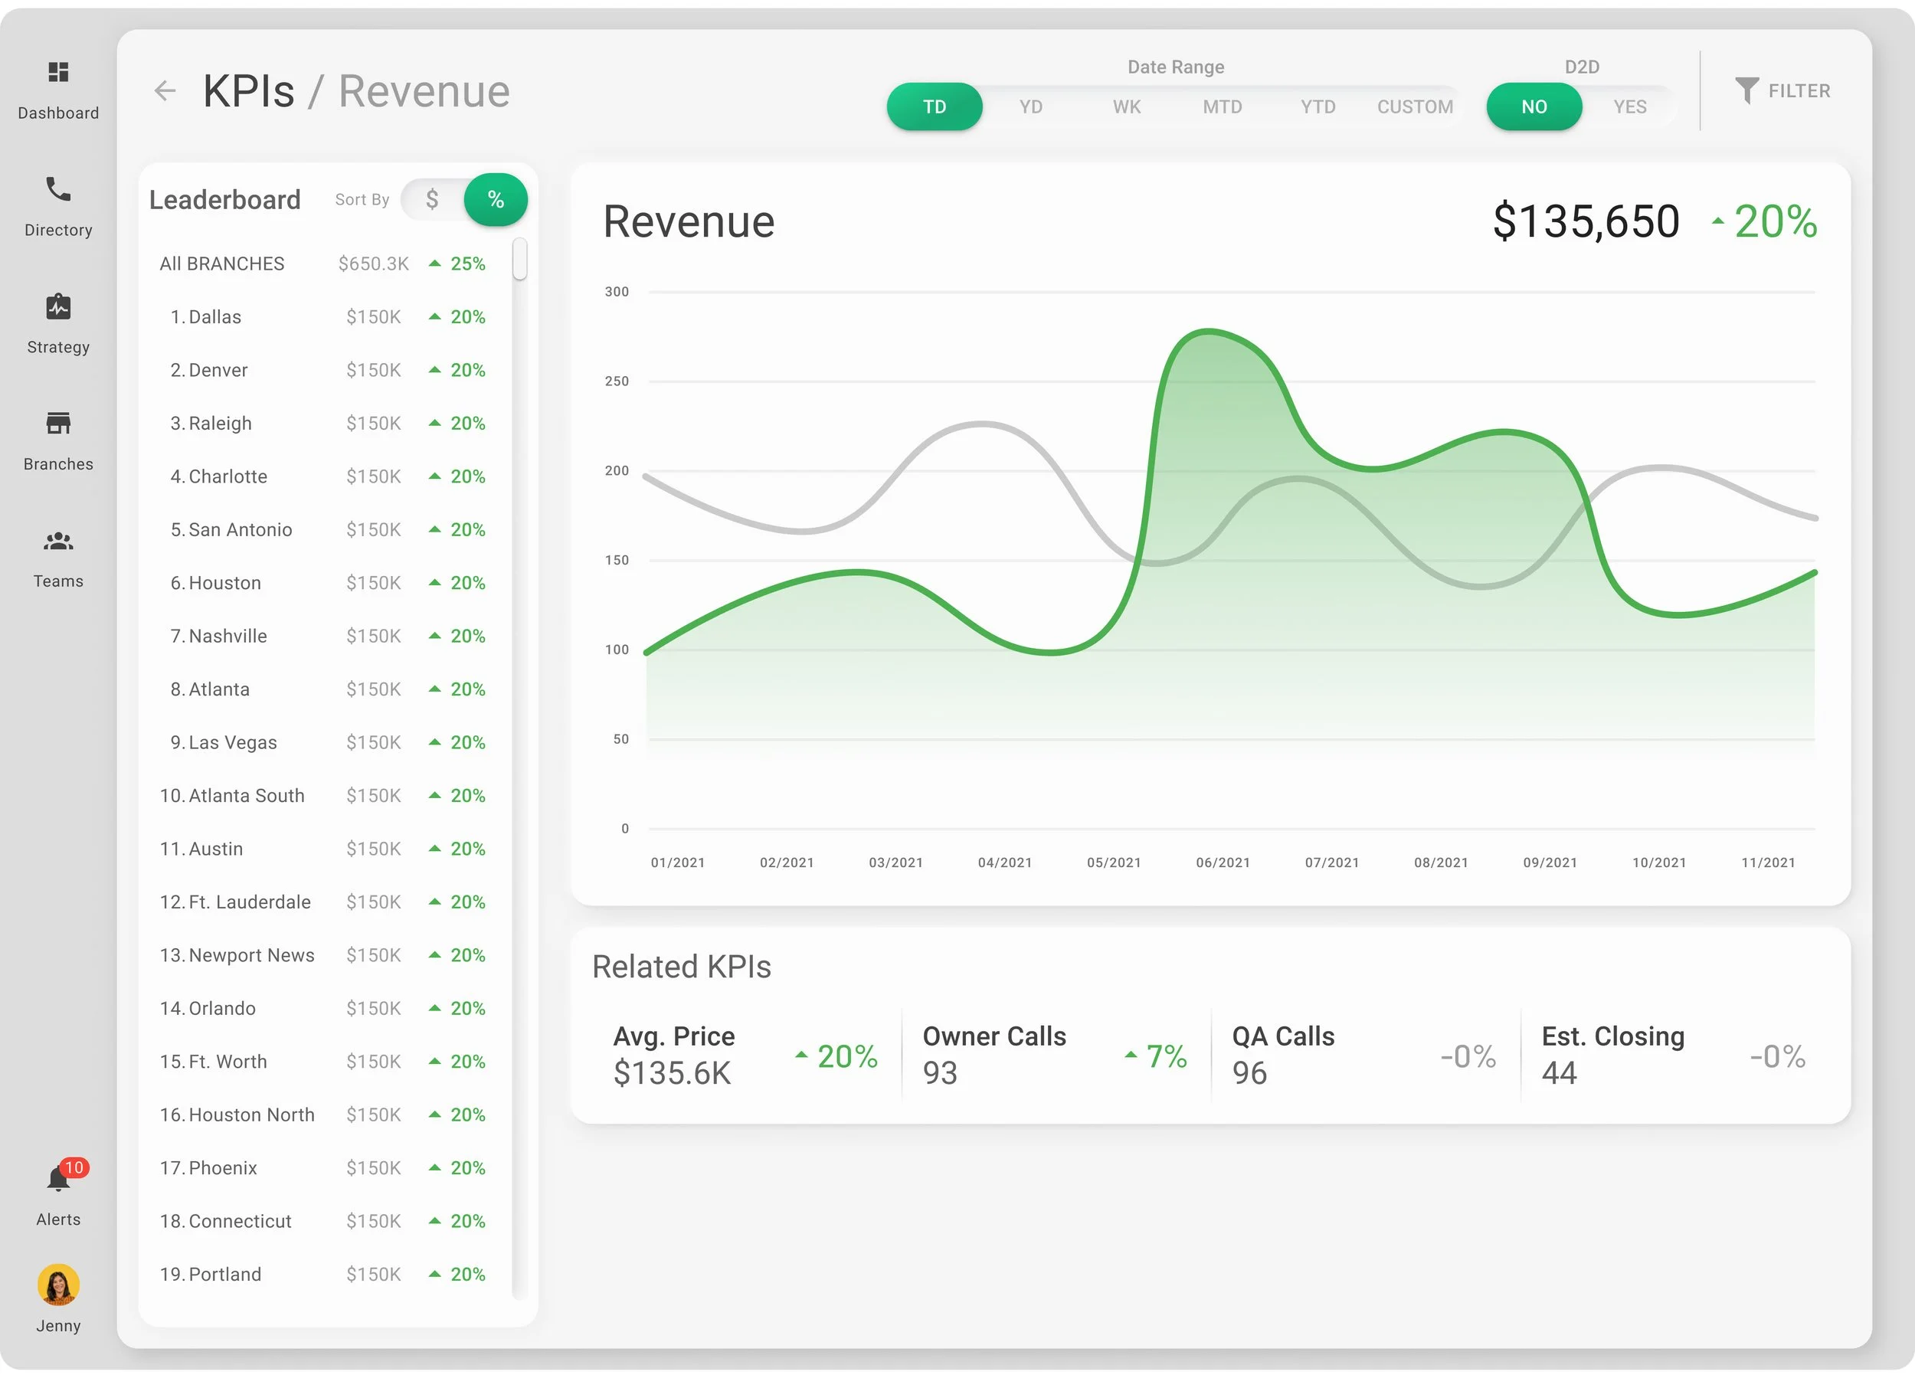Screen dimensions: 1915x1378
Task: Select the MTD date range
Action: click(1222, 107)
